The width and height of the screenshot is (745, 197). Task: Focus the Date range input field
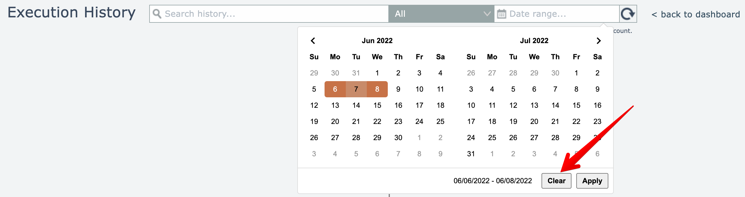[560, 14]
